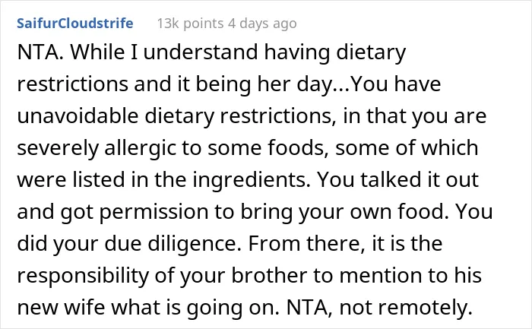Click the '4 days ago' timestamp
The image size is (532, 329).
pyautogui.click(x=262, y=24)
